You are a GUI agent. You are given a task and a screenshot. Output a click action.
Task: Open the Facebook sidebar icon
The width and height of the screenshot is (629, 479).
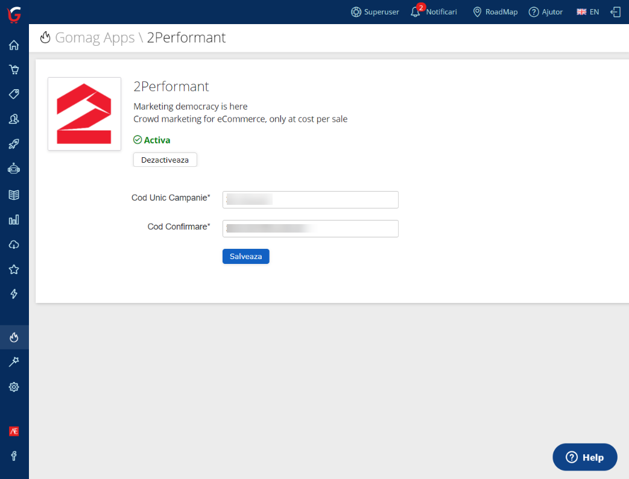click(14, 456)
